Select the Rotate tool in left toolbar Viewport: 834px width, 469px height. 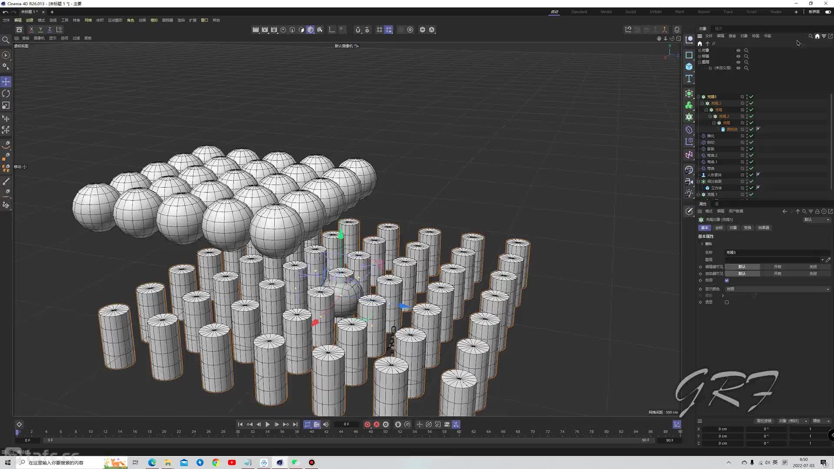coord(6,94)
